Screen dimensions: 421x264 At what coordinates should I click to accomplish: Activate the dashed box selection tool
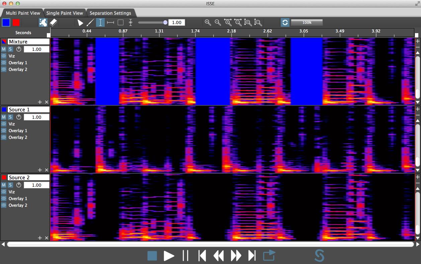coord(120,22)
